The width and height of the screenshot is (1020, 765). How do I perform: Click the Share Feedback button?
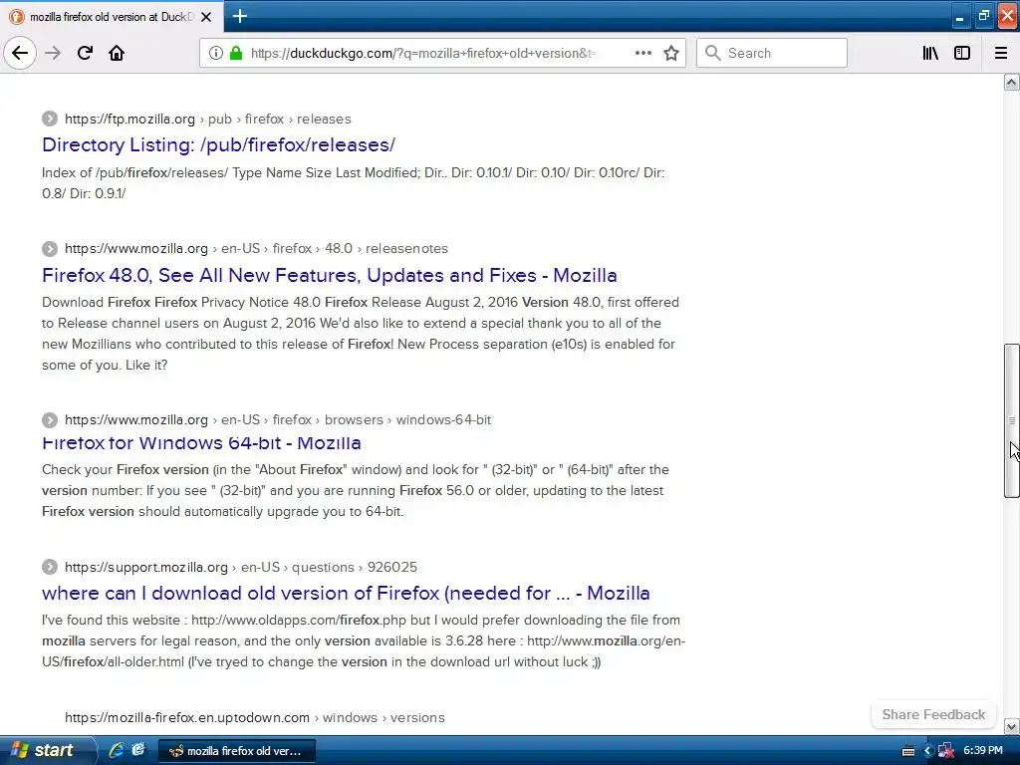tap(933, 714)
